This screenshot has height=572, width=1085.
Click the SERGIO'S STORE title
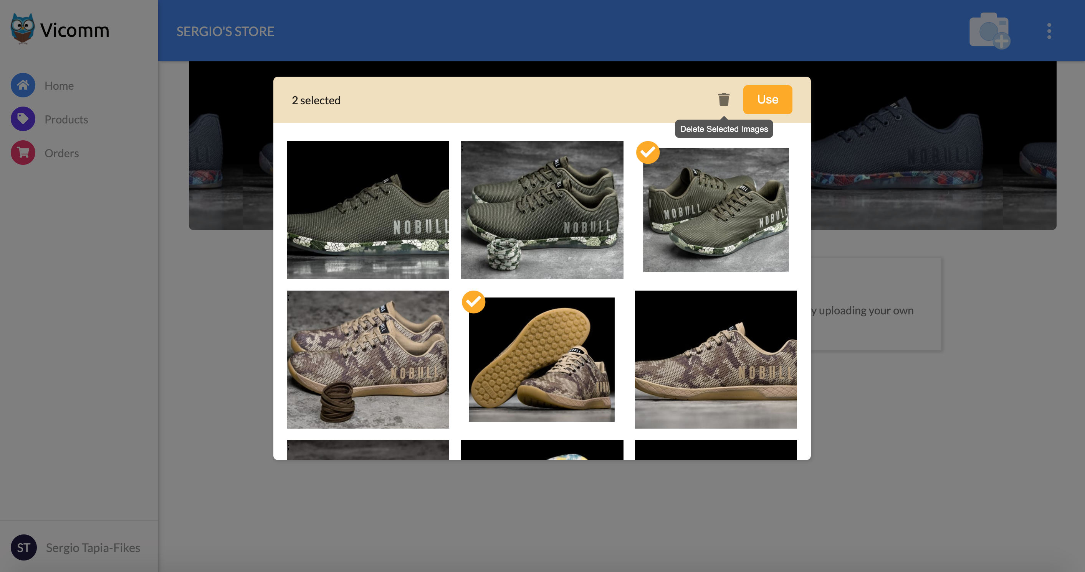pyautogui.click(x=225, y=31)
